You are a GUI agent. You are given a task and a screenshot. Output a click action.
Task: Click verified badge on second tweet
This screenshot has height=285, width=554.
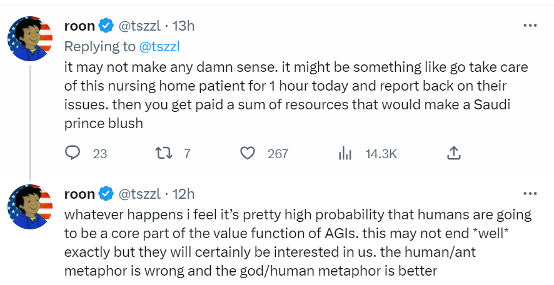(106, 194)
